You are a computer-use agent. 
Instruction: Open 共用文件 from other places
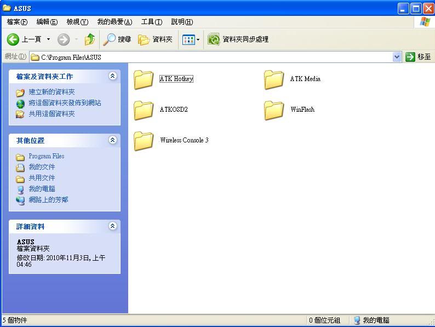click(42, 178)
